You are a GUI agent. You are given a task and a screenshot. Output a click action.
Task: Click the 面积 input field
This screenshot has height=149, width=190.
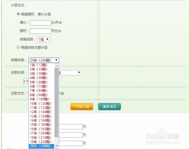pyautogui.click(x=40, y=31)
